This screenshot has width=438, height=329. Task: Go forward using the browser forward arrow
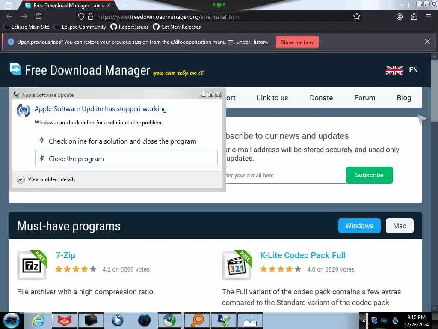pos(24,17)
